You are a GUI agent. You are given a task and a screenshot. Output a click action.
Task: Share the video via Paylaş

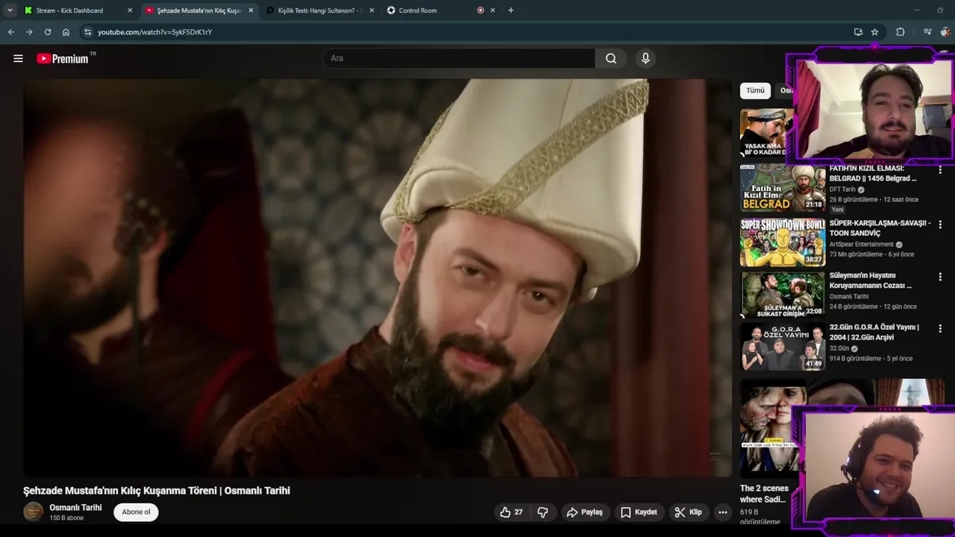(584, 512)
